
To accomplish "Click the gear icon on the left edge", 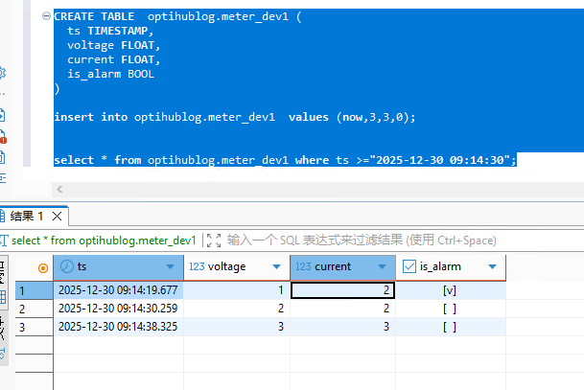I will pos(3,74).
